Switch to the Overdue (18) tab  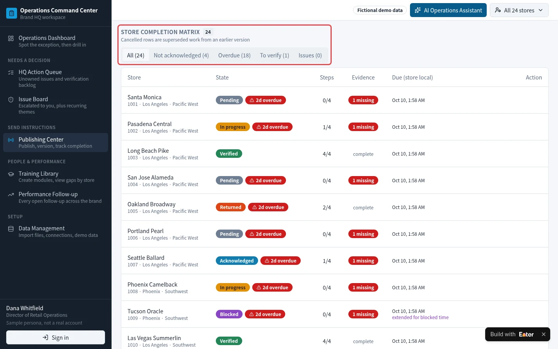coord(234,55)
